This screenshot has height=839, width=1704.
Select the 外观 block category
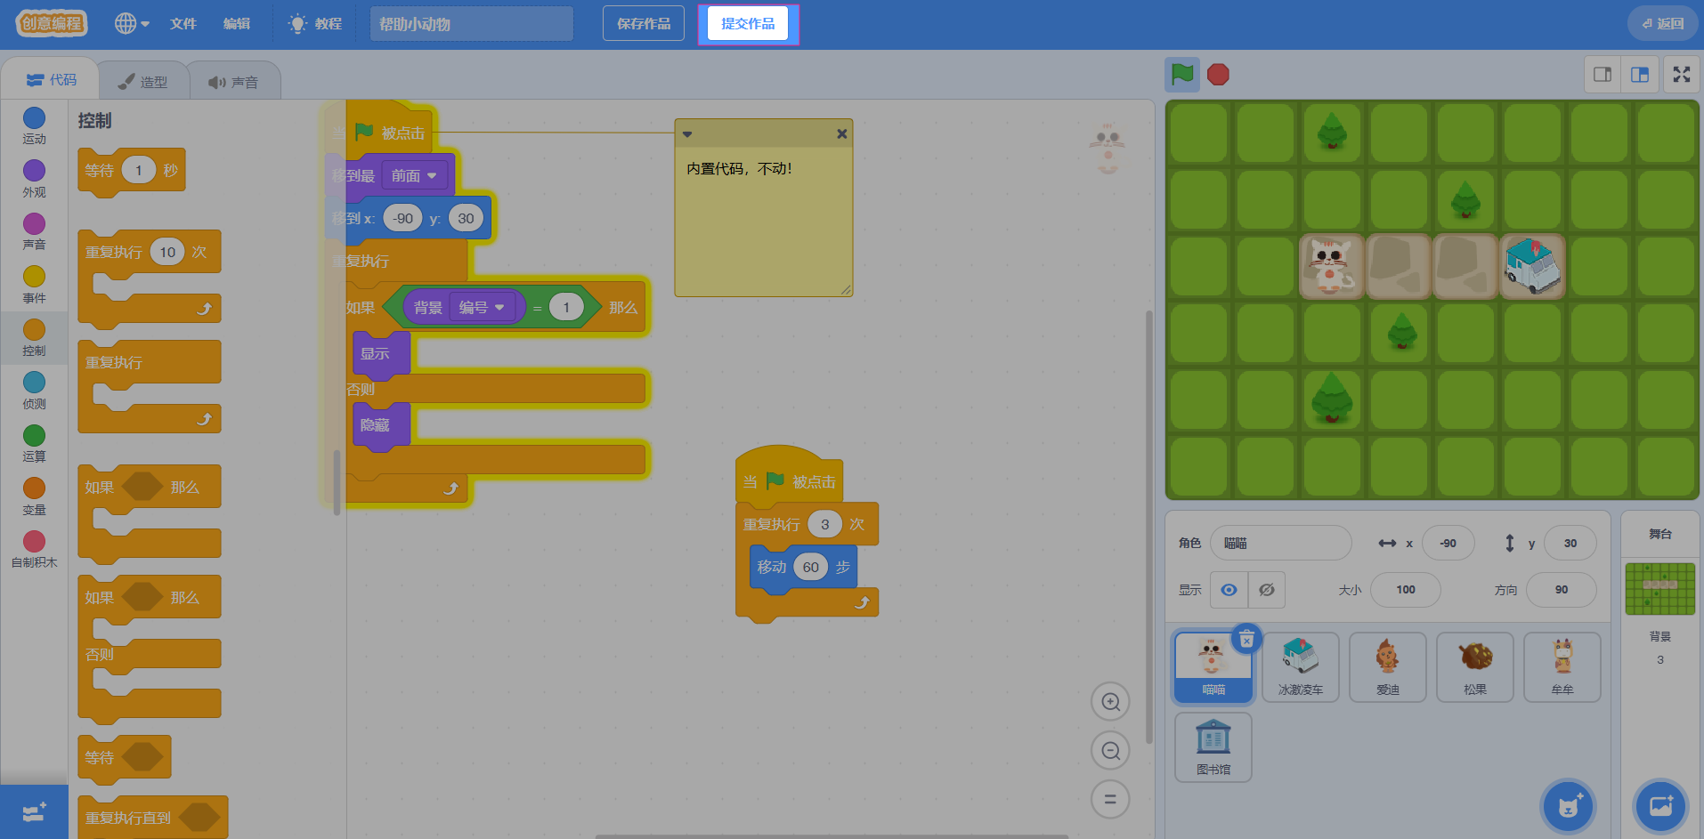click(34, 179)
